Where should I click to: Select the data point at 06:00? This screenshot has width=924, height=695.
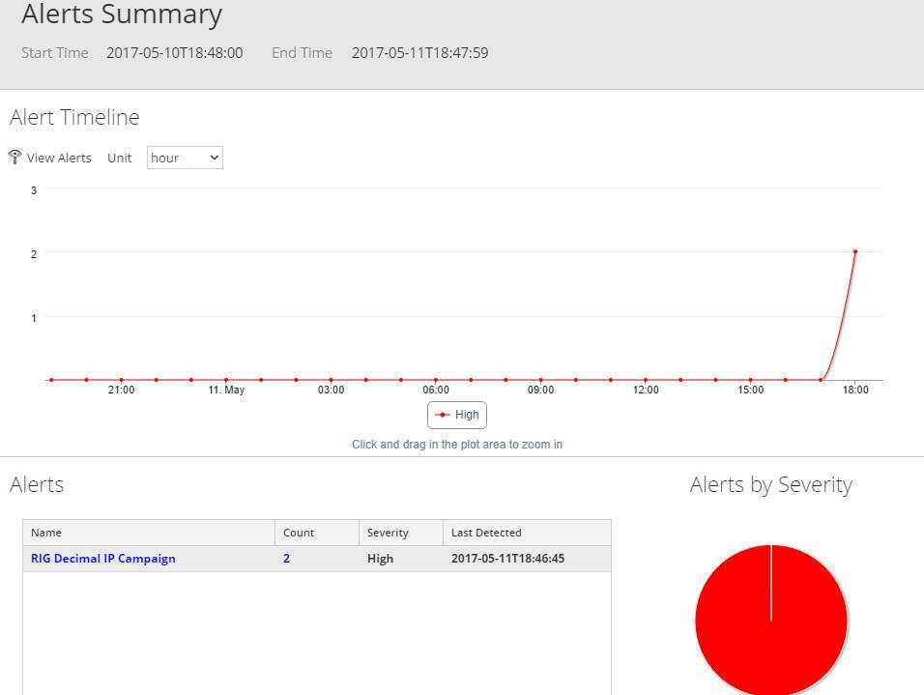click(x=436, y=380)
